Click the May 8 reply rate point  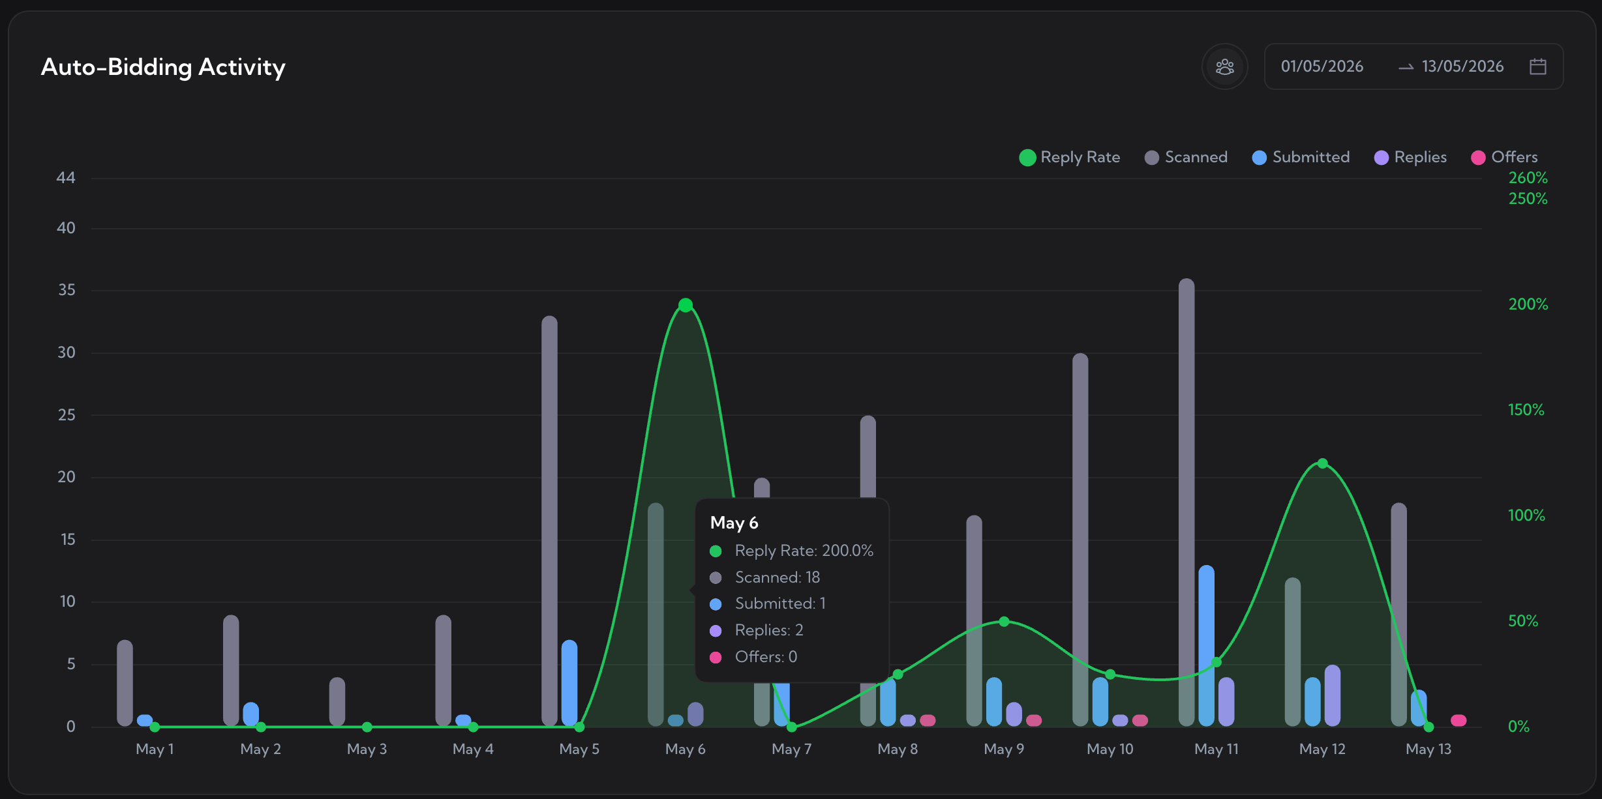point(898,675)
